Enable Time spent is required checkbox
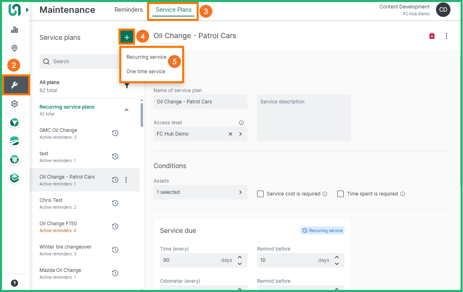This screenshot has height=292, width=463. 341,194
